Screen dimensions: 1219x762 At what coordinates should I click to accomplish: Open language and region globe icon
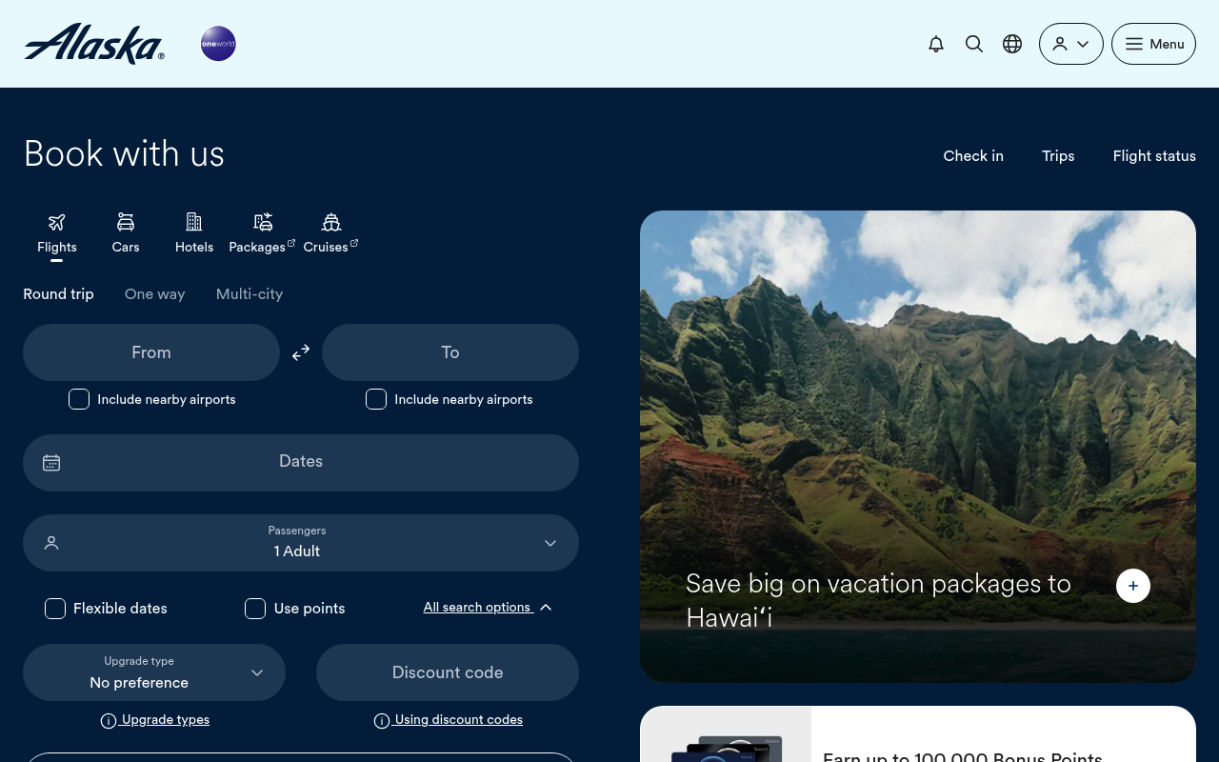[1012, 44]
